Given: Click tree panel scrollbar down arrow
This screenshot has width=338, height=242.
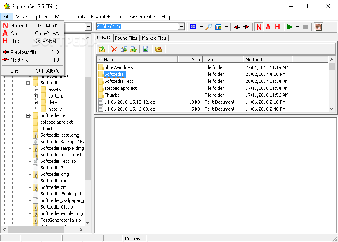Looking at the screenshot, I should (x=88, y=223).
